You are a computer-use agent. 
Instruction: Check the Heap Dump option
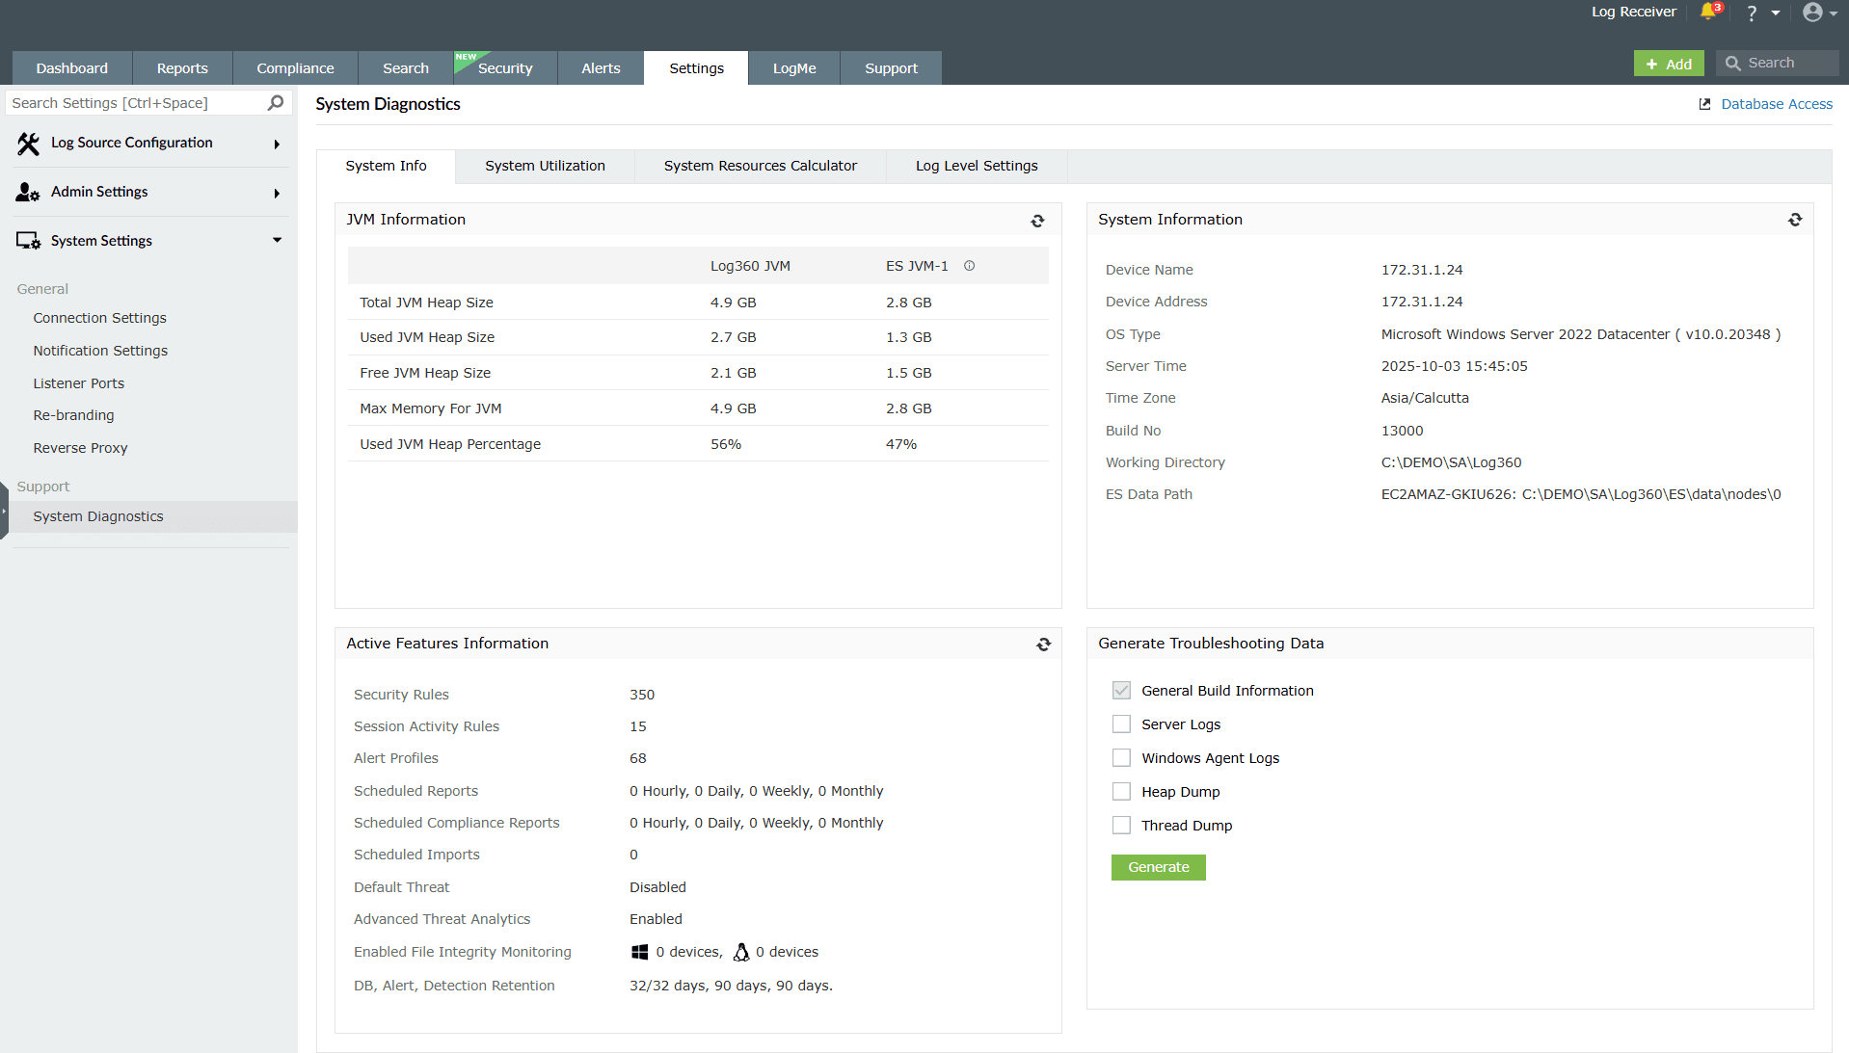(1121, 792)
